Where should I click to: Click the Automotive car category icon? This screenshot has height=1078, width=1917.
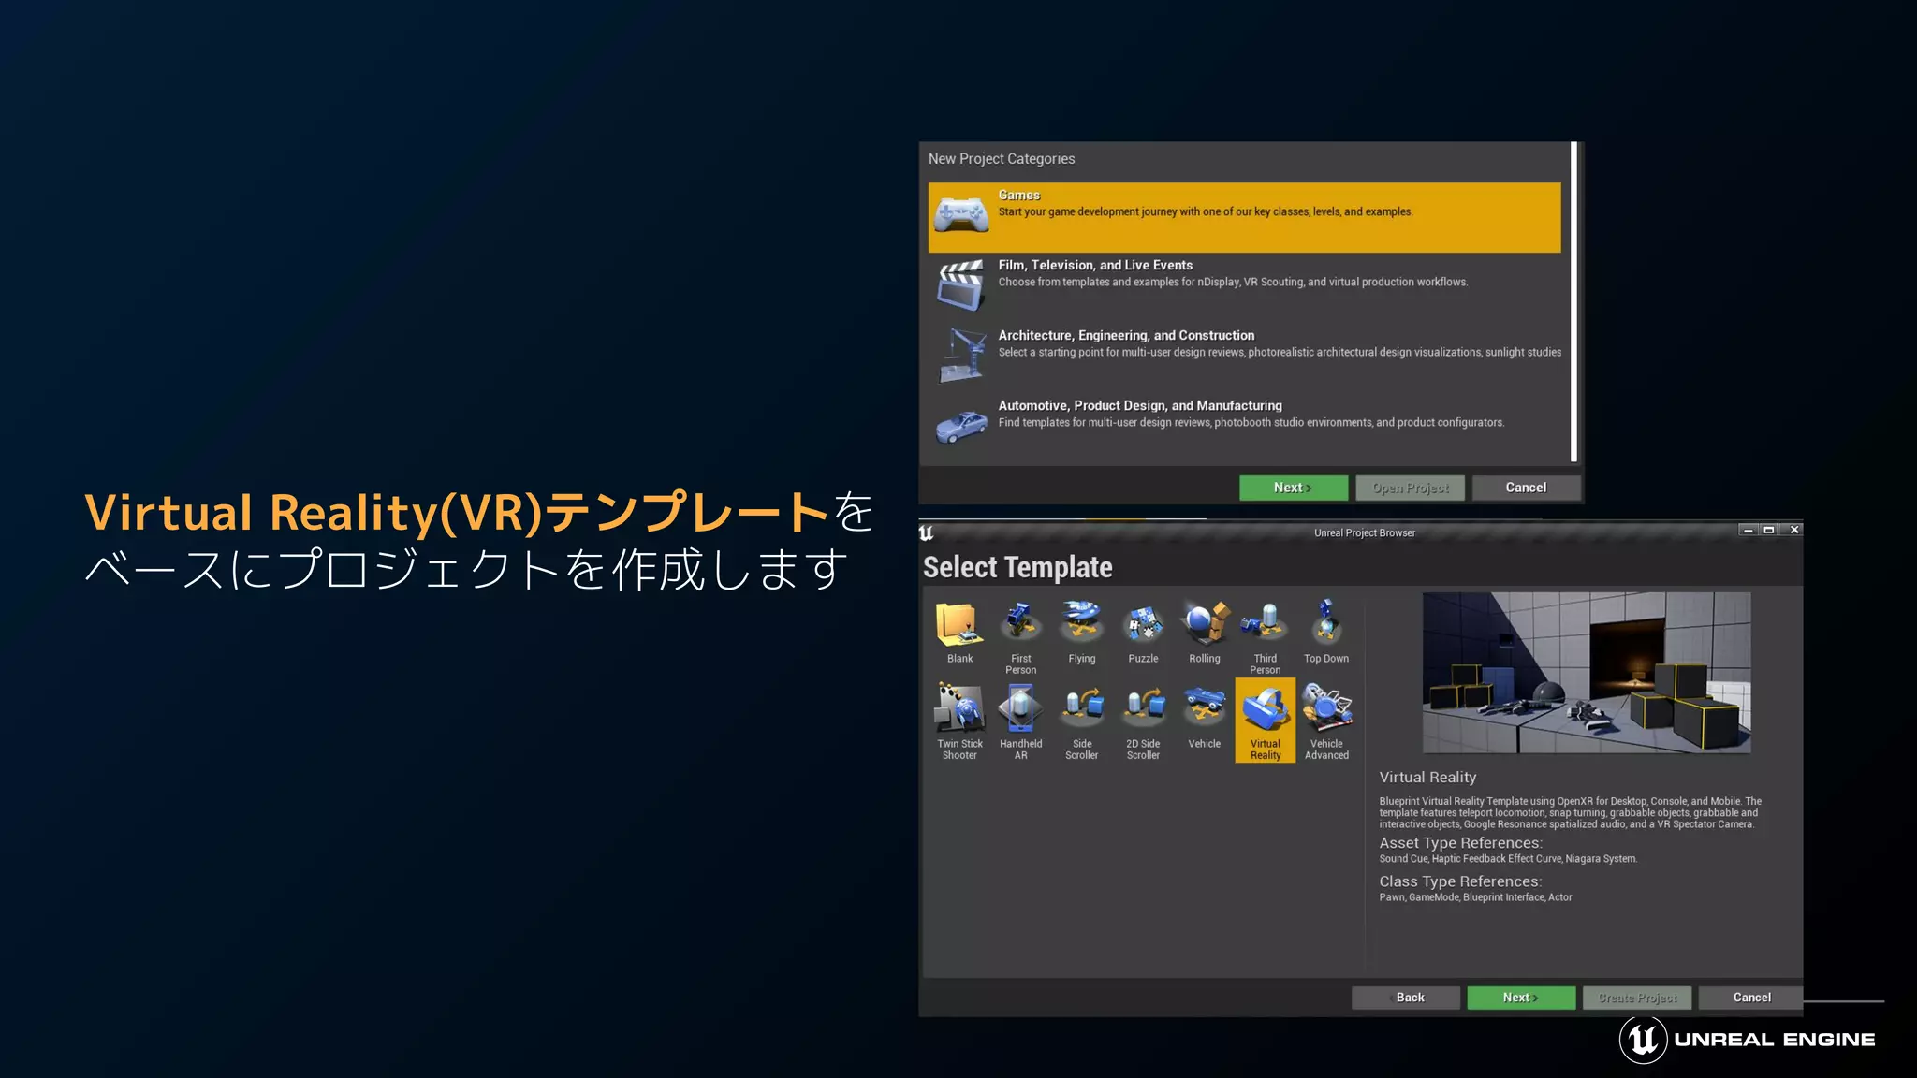(961, 426)
